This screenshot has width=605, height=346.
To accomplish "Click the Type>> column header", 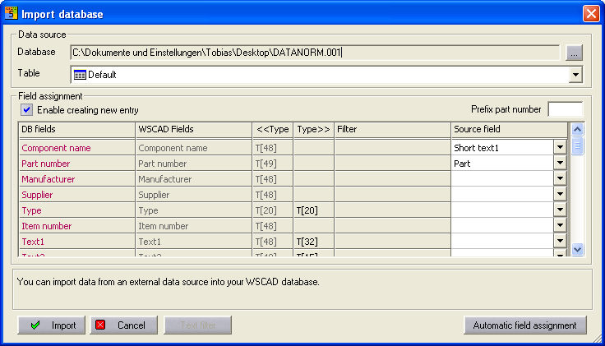I will (x=313, y=130).
